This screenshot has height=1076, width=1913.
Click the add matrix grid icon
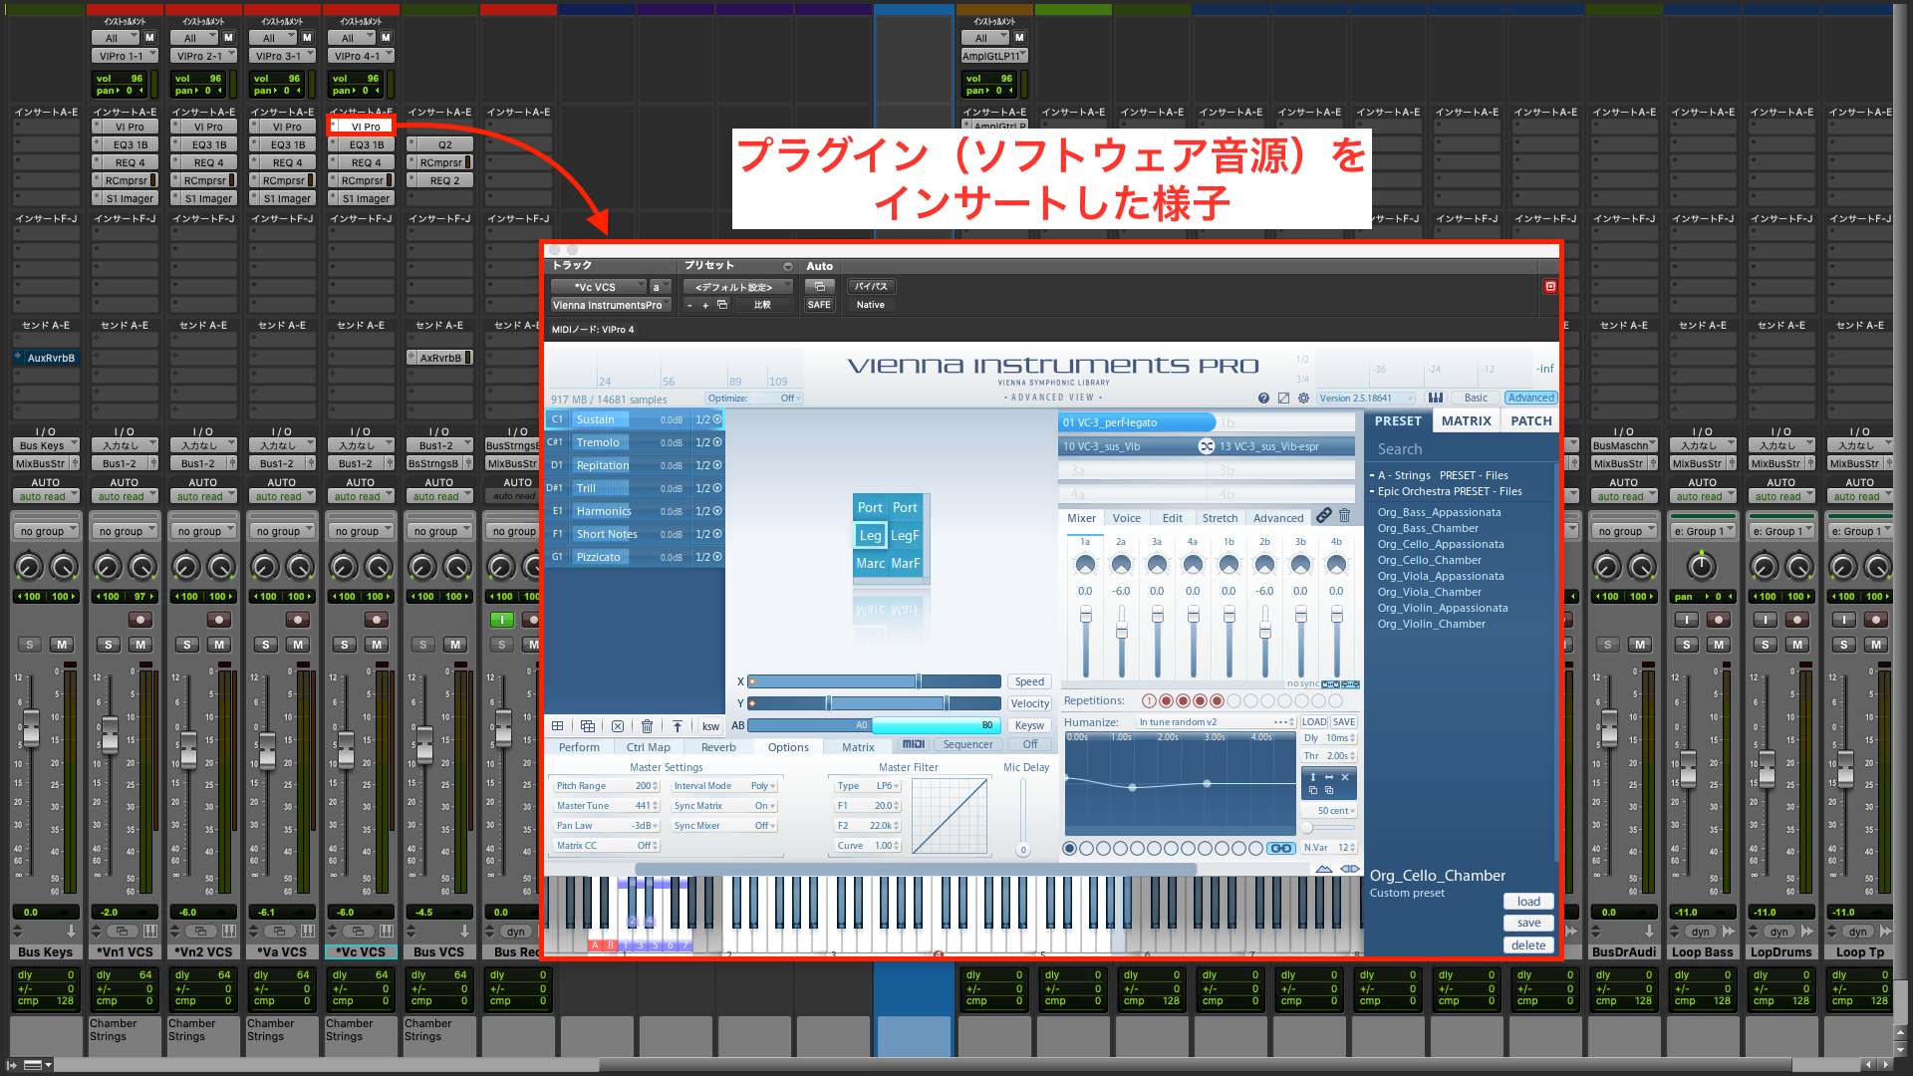(558, 726)
